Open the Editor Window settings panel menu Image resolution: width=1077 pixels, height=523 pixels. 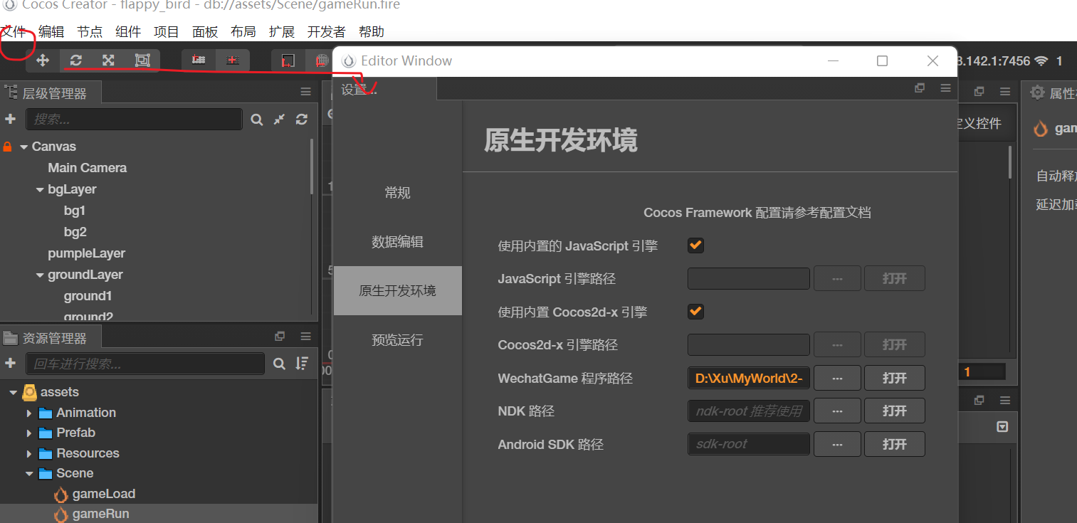coord(945,88)
